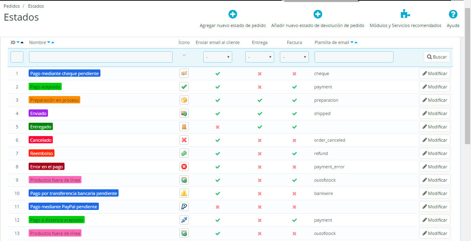
Task: Sort ID column ascending arrow
Action: [22, 42]
